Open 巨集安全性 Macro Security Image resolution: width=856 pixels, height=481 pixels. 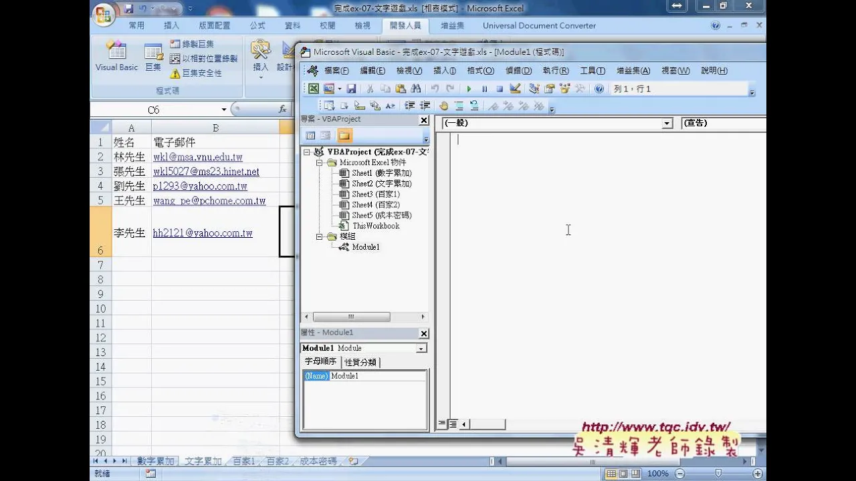click(196, 73)
